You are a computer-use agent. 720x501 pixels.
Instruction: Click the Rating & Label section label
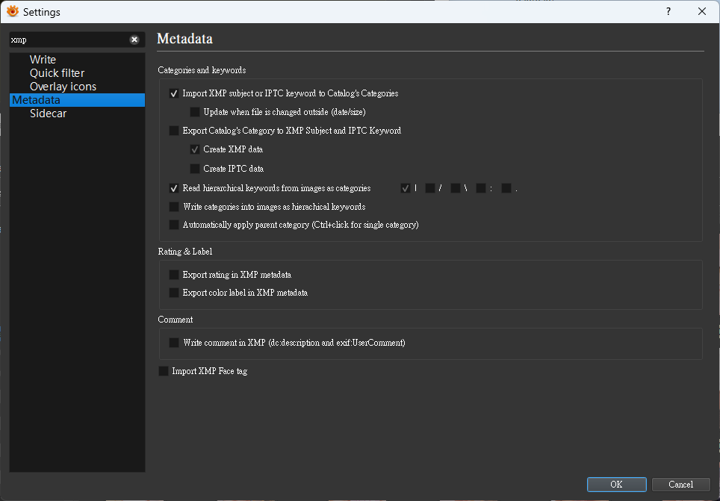pos(185,252)
